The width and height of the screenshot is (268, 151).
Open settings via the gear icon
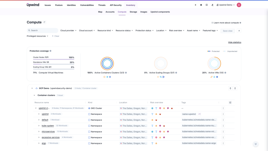pyautogui.click(x=201, y=5)
